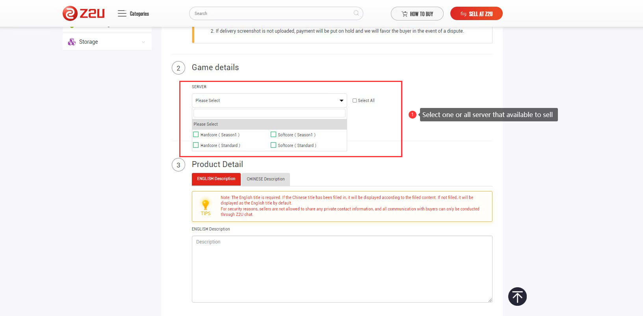Viewport: 643px width, 316px height.
Task: Click the swap arrows icon in Sell at Z2U
Action: click(x=463, y=14)
